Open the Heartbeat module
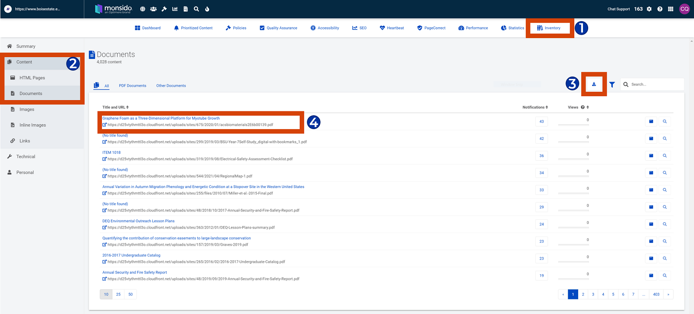This screenshot has width=694, height=314. click(x=392, y=28)
